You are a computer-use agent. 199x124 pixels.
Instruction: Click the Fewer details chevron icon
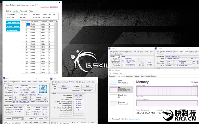click(110, 119)
